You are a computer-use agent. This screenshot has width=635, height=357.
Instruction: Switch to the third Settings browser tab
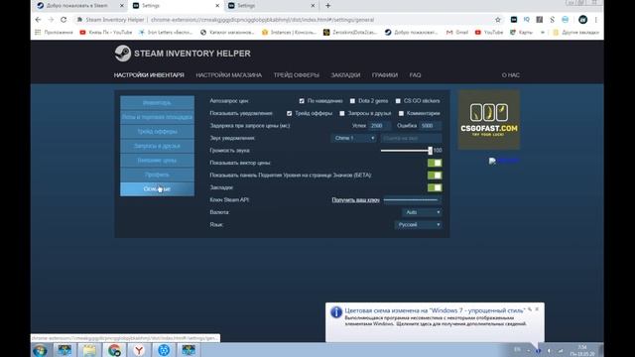click(270, 6)
